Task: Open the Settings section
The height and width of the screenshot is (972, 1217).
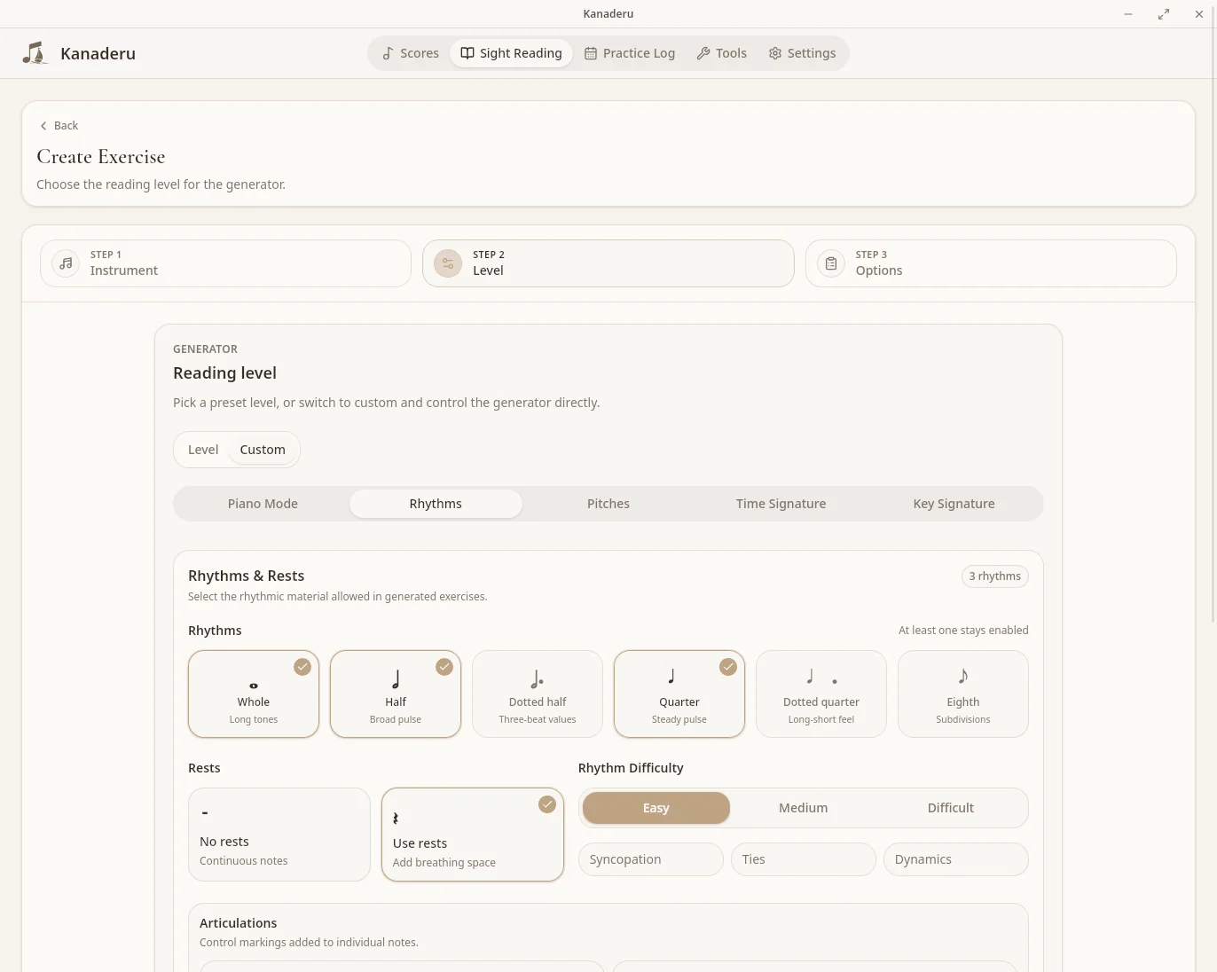Action: pos(802,53)
